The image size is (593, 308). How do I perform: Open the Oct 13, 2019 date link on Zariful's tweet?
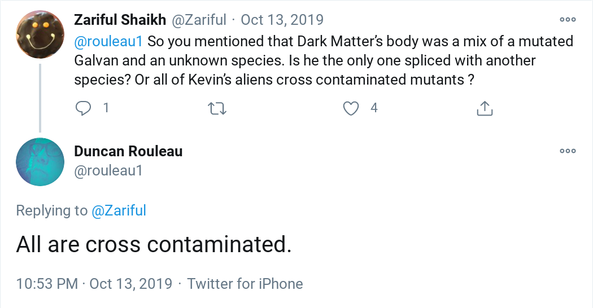282,20
